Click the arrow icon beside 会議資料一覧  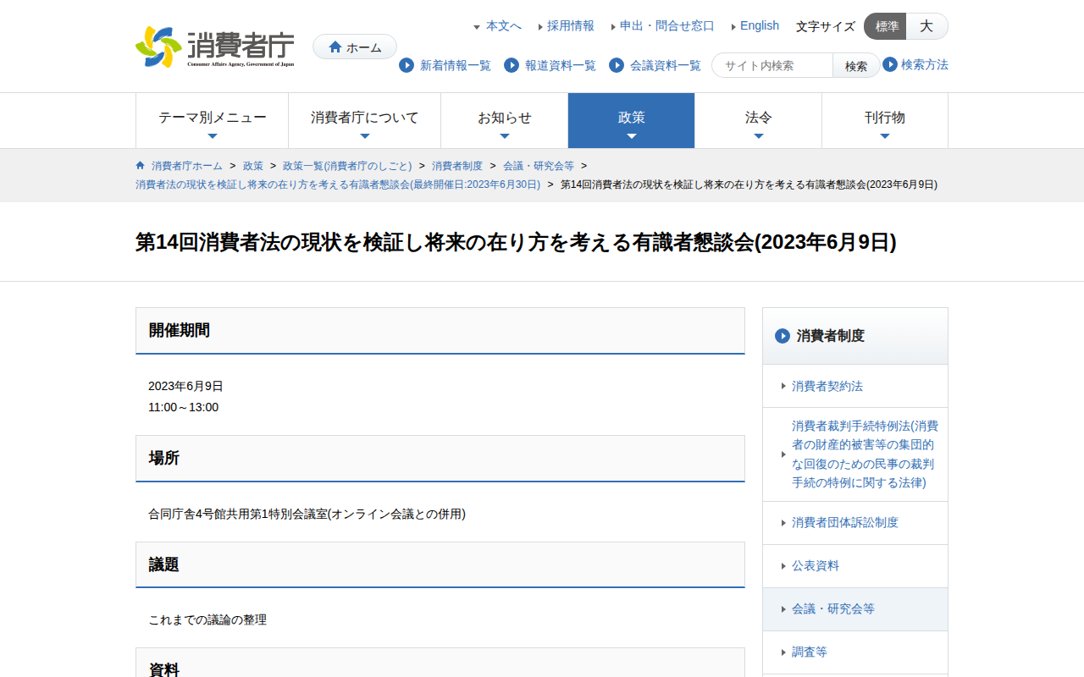617,65
